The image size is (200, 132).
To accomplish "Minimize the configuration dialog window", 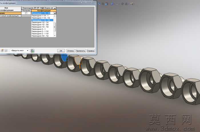I will click(82, 3).
